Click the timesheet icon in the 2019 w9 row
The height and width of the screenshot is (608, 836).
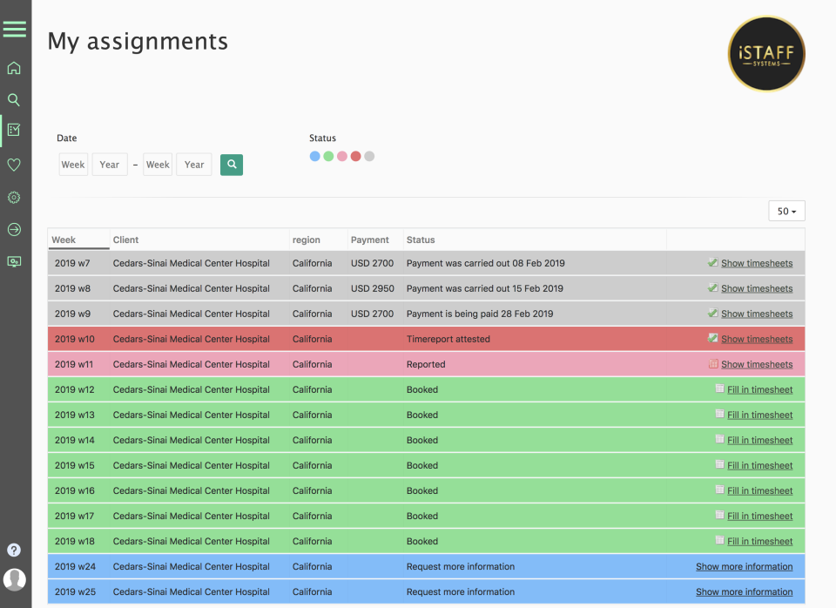712,313
